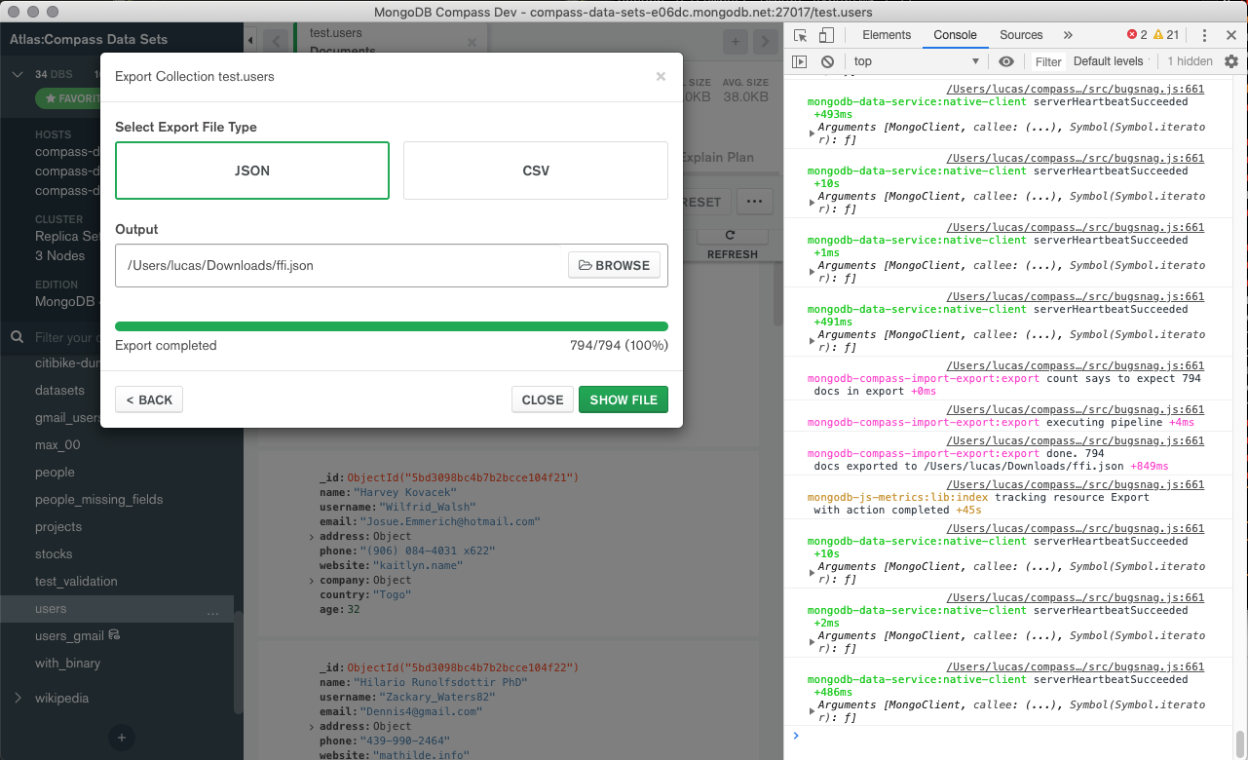This screenshot has width=1248, height=760.
Task: Open the JavaScript context dropdown 'top'
Action: pos(916,61)
